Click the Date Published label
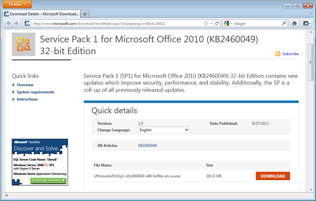This screenshot has width=316, height=201. [x=224, y=124]
